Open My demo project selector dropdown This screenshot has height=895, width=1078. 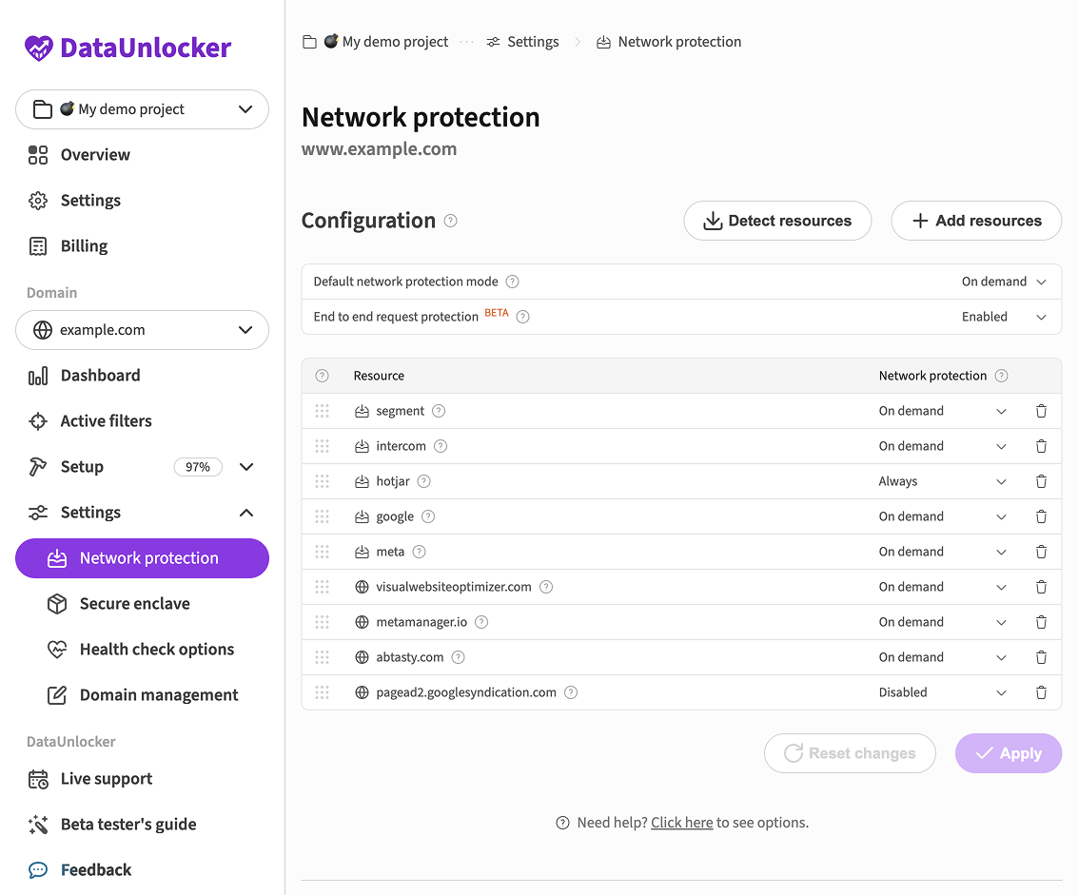coord(142,109)
